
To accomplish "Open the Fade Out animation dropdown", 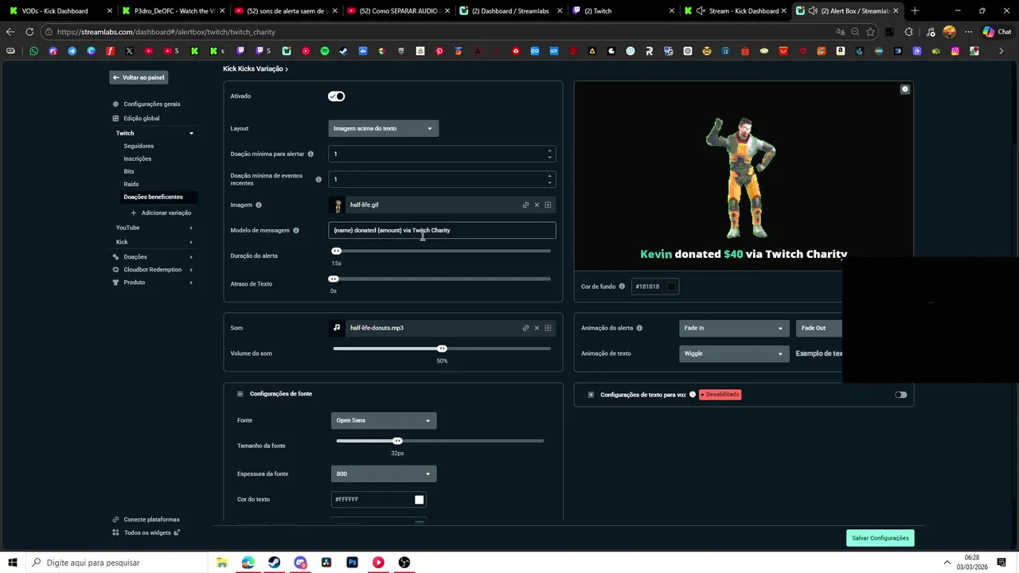I will point(819,328).
